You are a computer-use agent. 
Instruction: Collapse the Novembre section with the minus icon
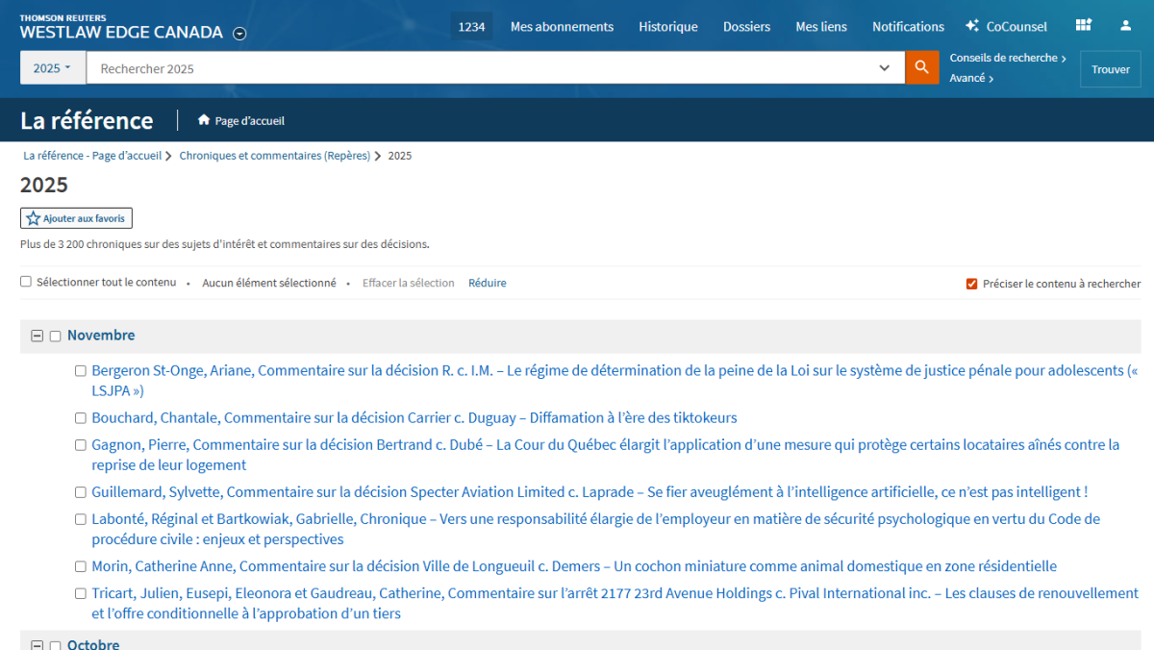[38, 336]
